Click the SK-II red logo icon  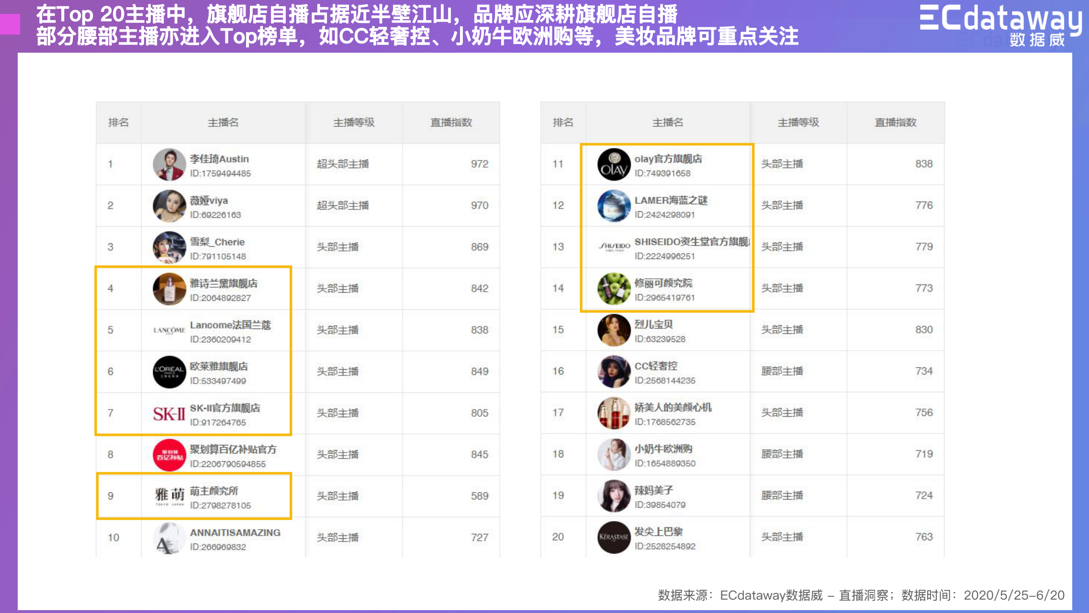[169, 413]
